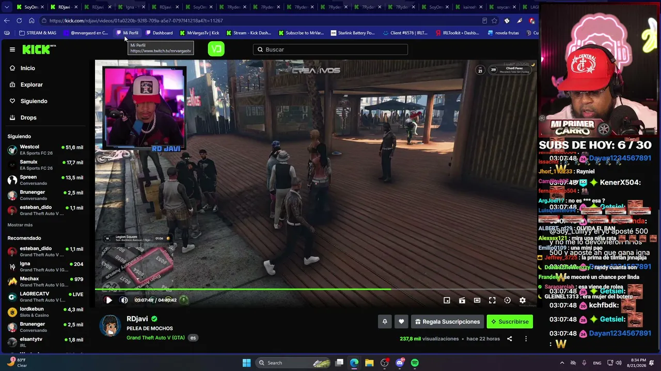The width and height of the screenshot is (661, 371).
Task: Switch to the Igna browser tab
Action: 132,7
